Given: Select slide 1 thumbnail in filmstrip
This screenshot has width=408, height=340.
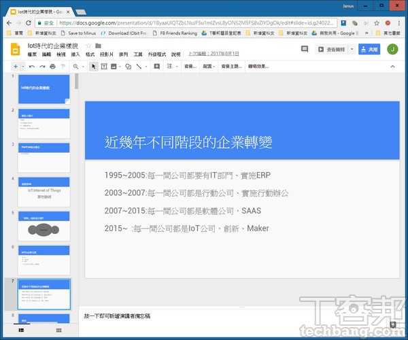Looking at the screenshot, I should click(x=44, y=89).
